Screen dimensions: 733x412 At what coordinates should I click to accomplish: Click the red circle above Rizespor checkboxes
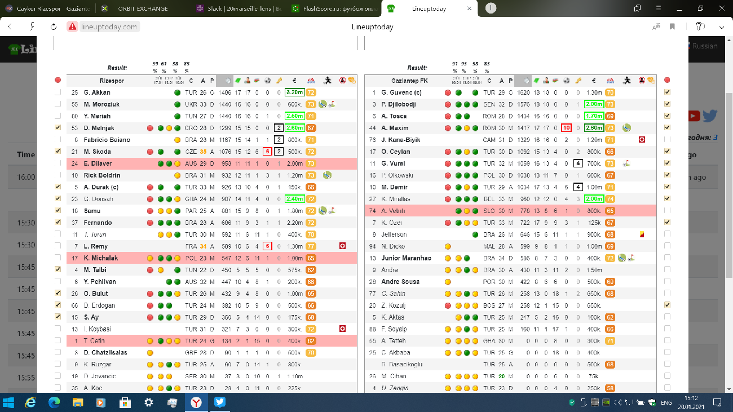point(58,80)
